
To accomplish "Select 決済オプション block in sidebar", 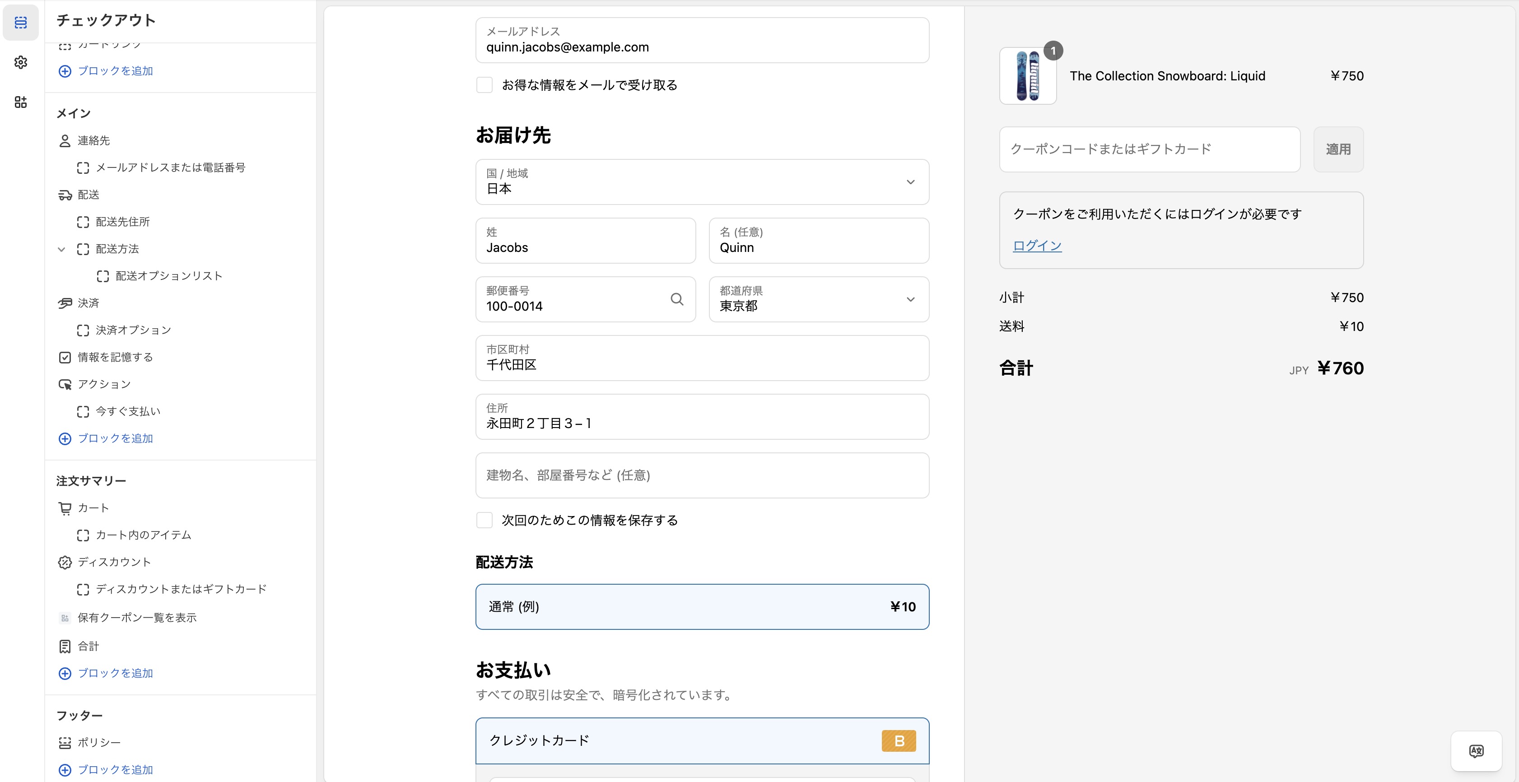I will (x=133, y=330).
